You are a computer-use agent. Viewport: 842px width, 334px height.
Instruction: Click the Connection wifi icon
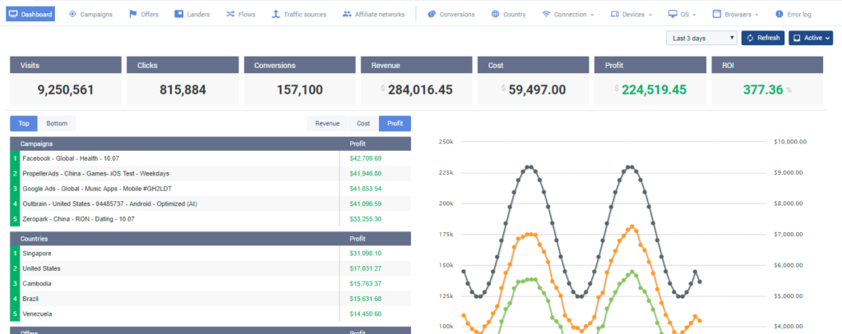pyautogui.click(x=546, y=14)
